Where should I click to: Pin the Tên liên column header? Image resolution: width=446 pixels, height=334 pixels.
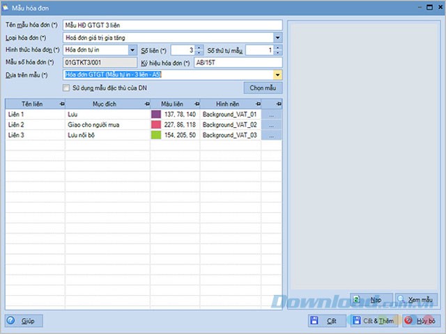tap(59, 104)
